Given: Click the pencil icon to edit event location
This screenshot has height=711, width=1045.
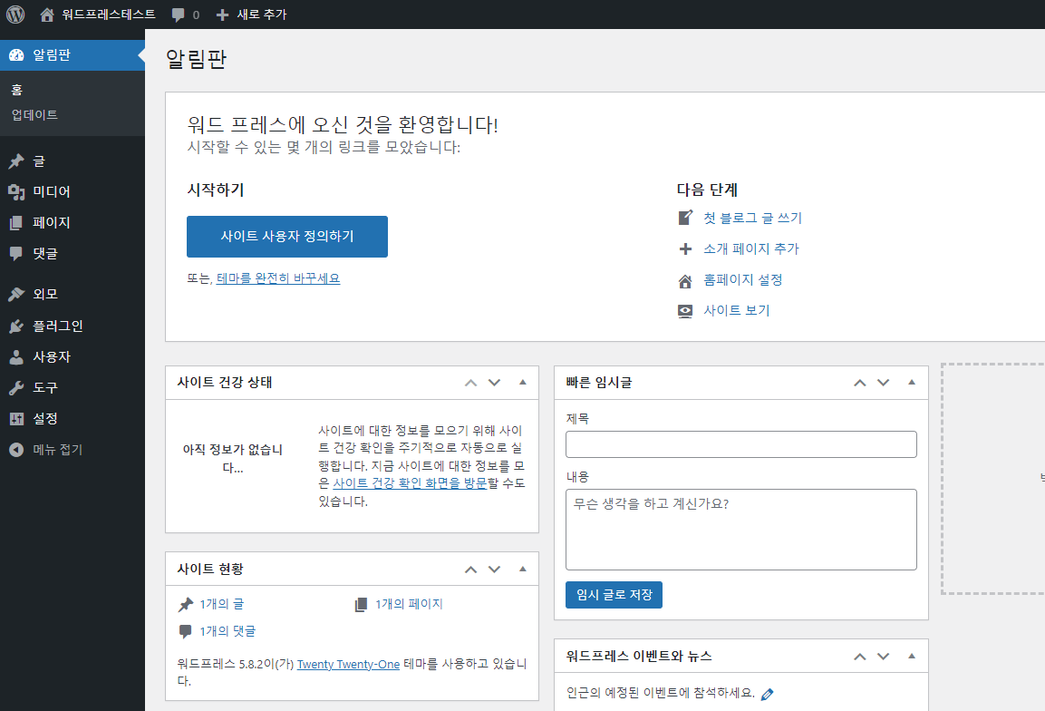Looking at the screenshot, I should coord(767,695).
